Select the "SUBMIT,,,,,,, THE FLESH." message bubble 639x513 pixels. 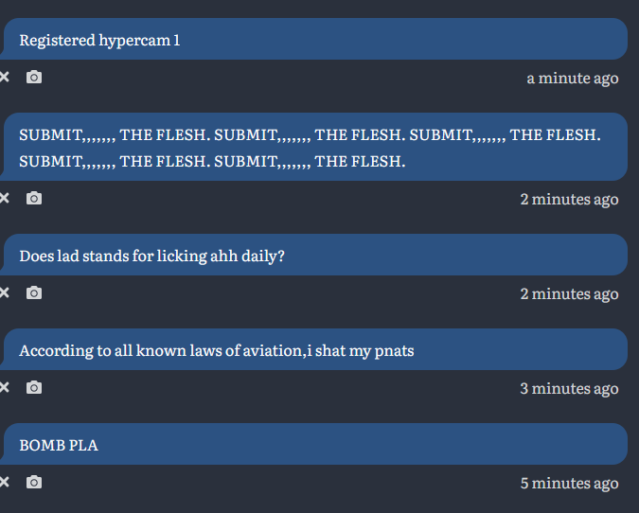[314, 148]
